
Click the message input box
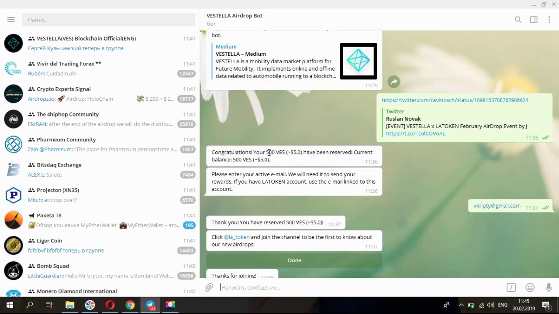coord(360,287)
